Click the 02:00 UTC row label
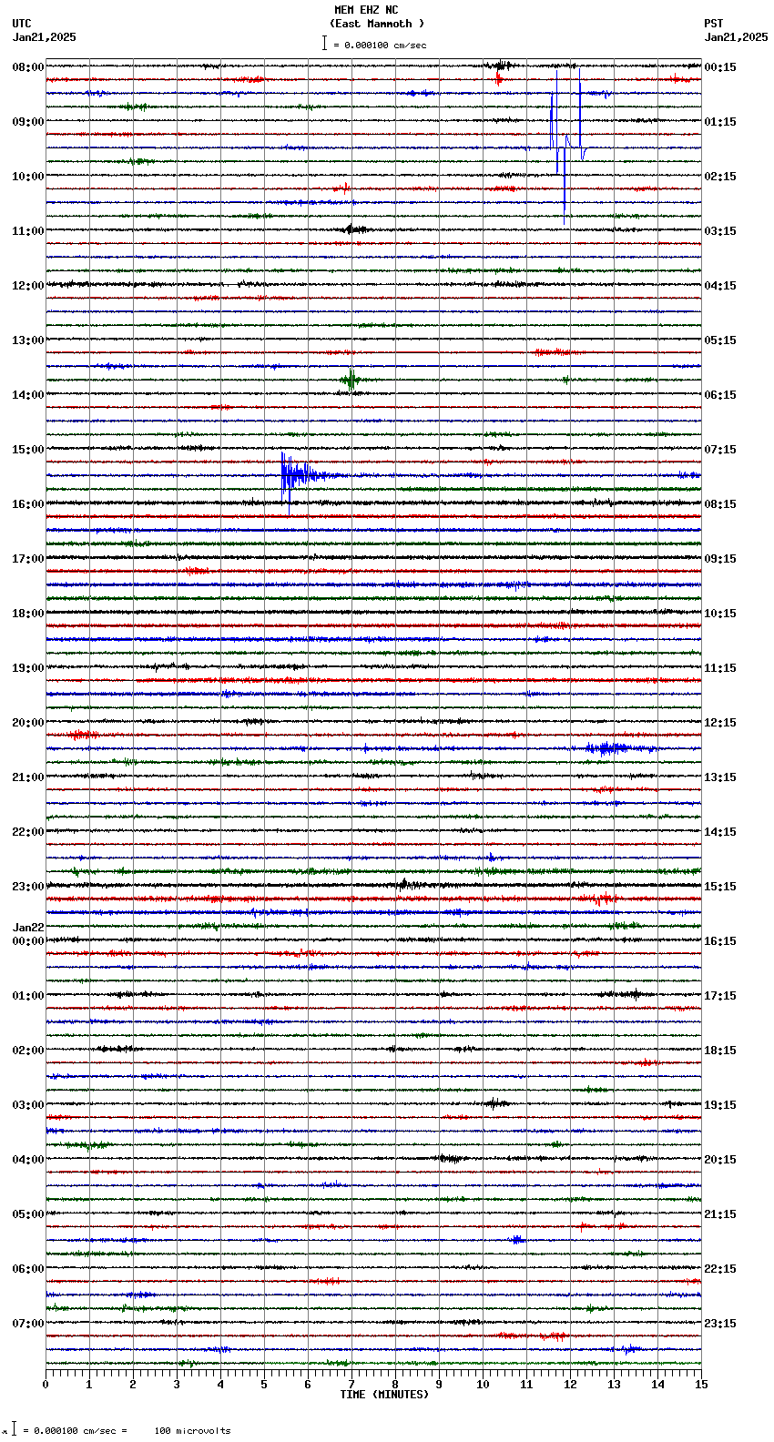This screenshot has height=1442, width=774. click(x=28, y=1051)
